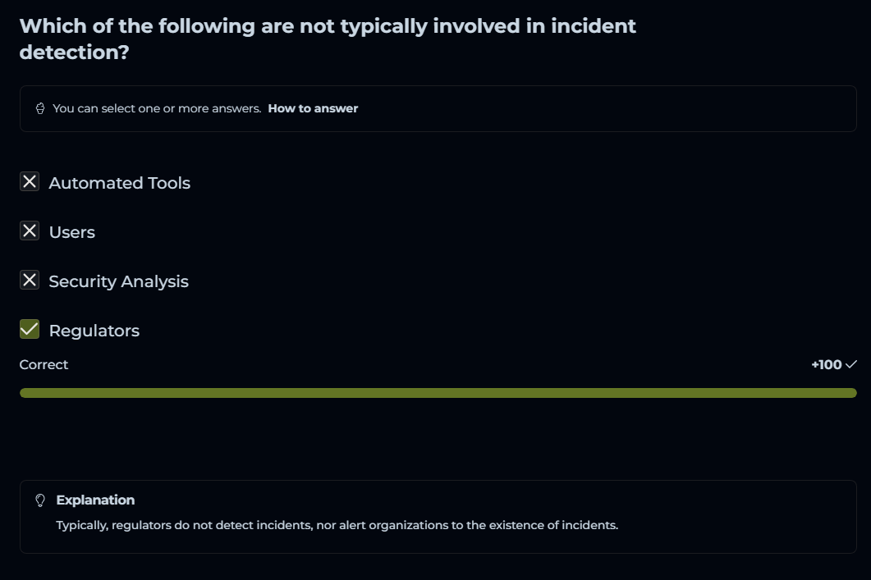This screenshot has height=580, width=871.
Task: Click the lightbulb hint icon beside 'You can select'
Action: (39, 108)
